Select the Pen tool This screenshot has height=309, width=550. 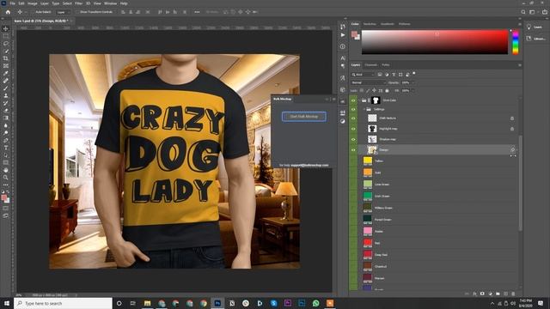click(x=6, y=141)
